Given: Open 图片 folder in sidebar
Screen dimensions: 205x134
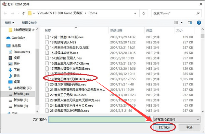Looking at the screenshot, I should point(14,64).
